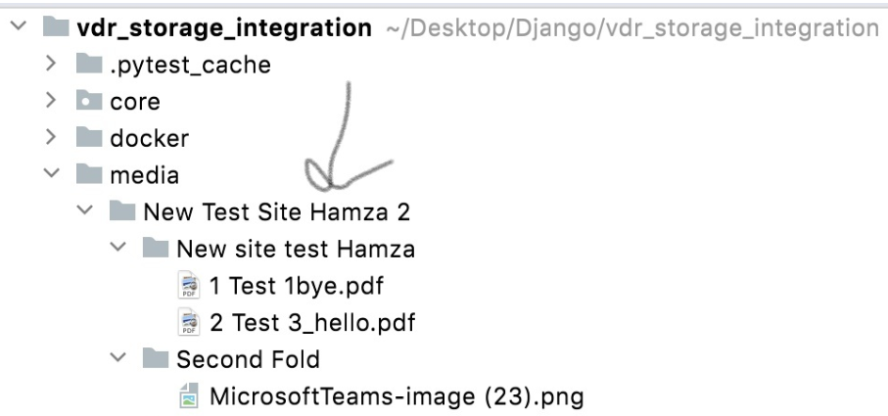Viewport: 888px width, 416px height.
Task: Select the Second Fold folder name
Action: [247, 359]
